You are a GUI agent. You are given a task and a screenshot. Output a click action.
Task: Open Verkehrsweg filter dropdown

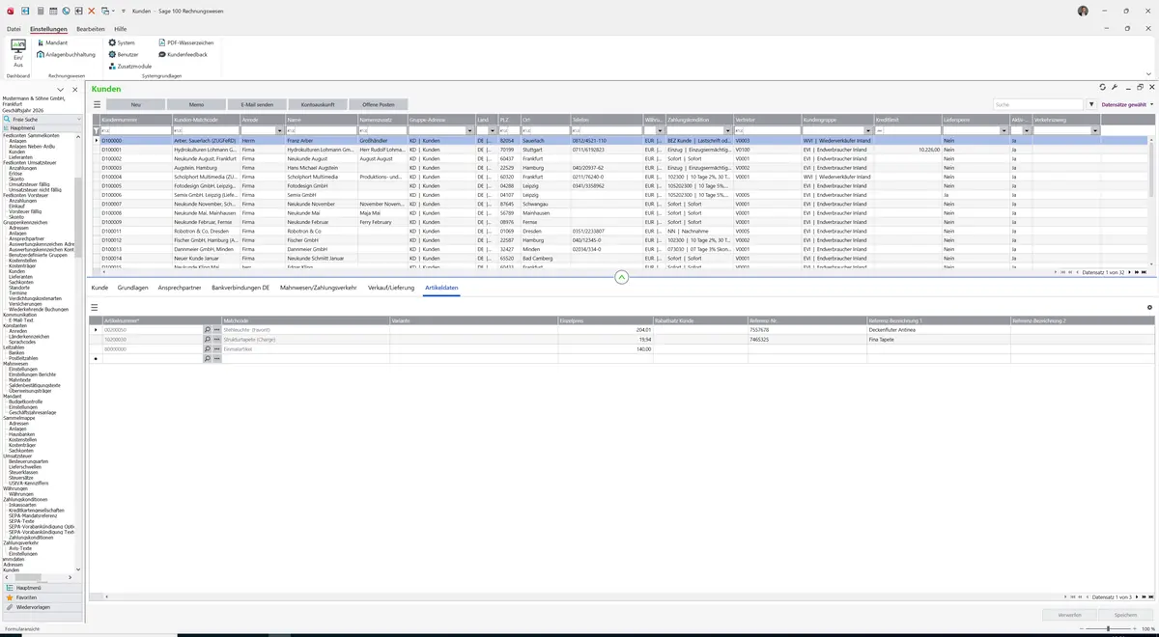[x=1095, y=130]
